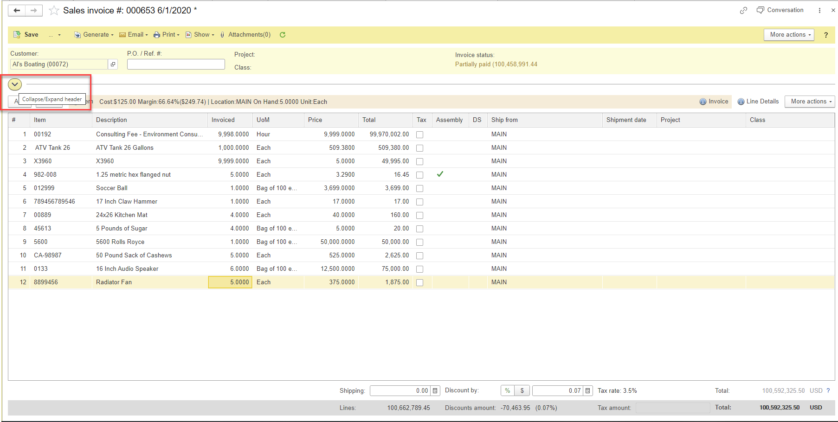The image size is (838, 422).
Task: Click the Shipping amount field
Action: pyautogui.click(x=400, y=391)
